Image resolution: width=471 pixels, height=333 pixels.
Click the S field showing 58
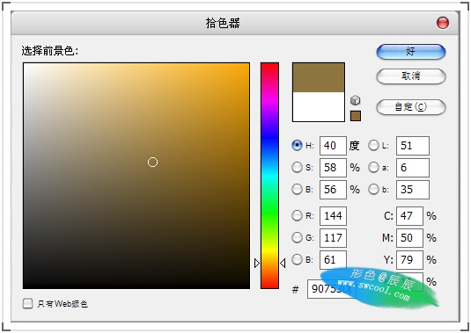[x=333, y=168]
